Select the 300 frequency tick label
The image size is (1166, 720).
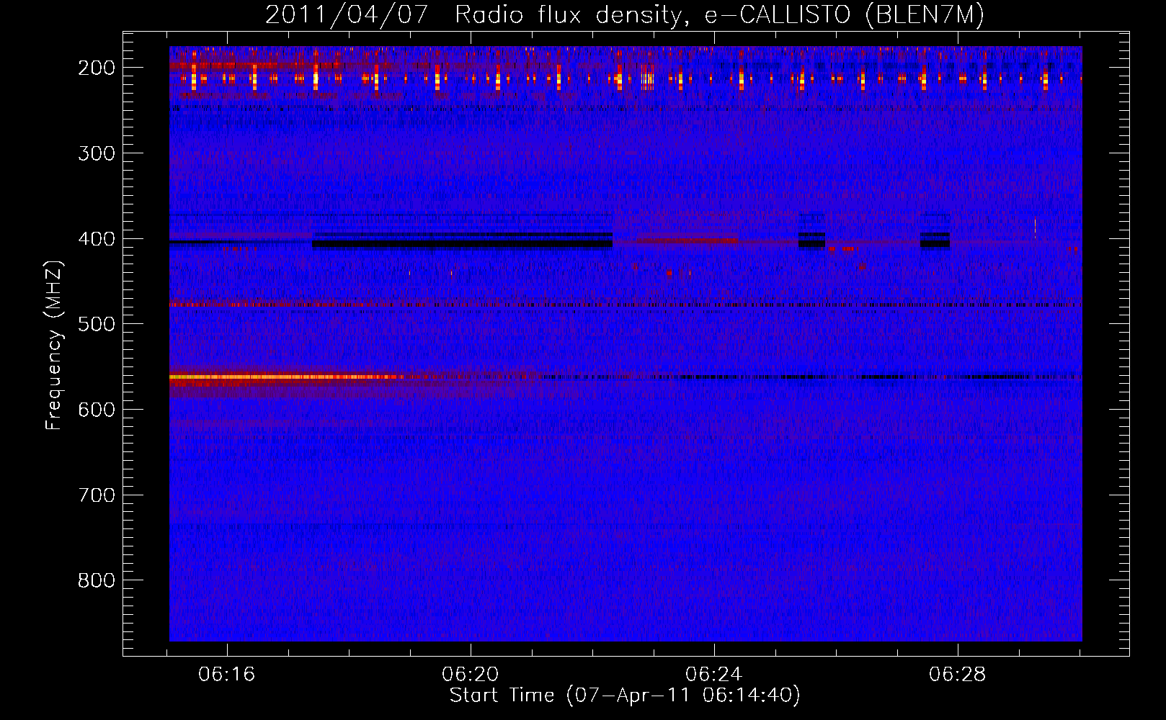click(97, 153)
